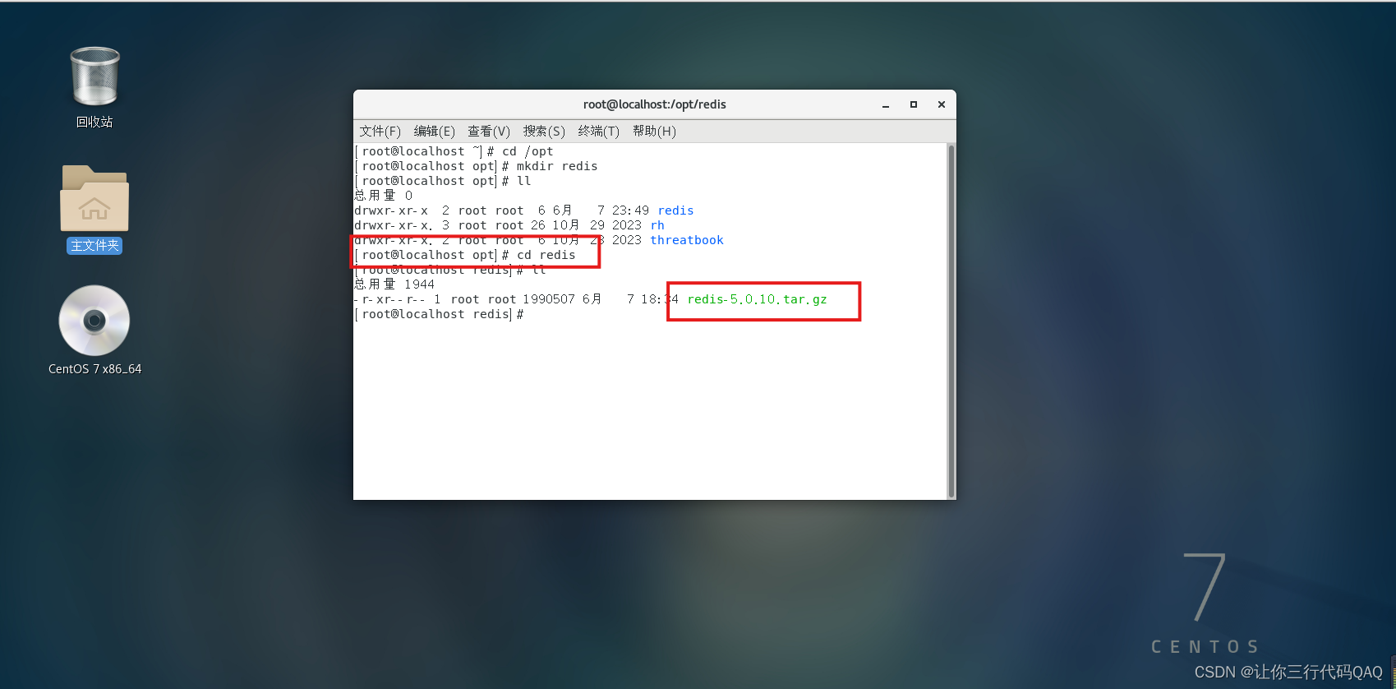The height and width of the screenshot is (689, 1396).
Task: Click the mkdir redis command line
Action: point(477,166)
